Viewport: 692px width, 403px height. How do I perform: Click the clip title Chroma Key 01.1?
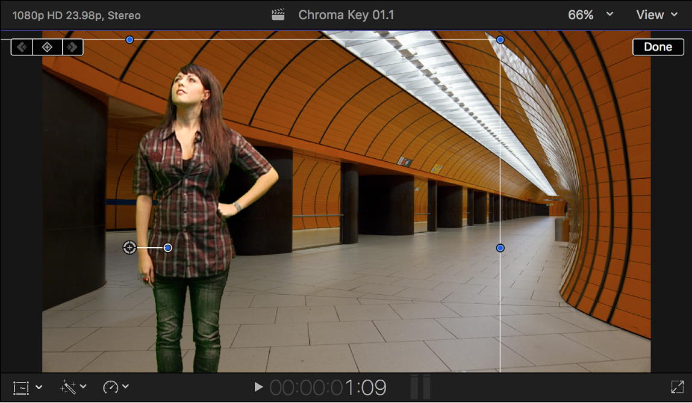346,14
